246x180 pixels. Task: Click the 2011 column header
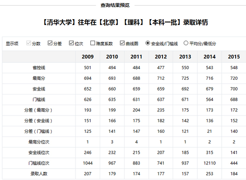click(x=136, y=57)
